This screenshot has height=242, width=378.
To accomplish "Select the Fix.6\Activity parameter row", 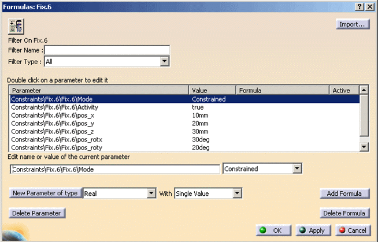I will (100, 107).
